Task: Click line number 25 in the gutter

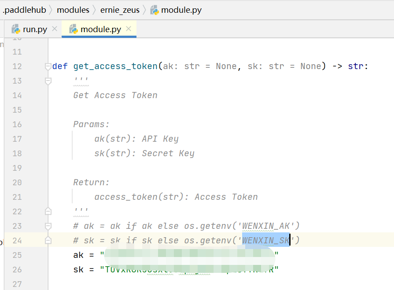Action: point(17,255)
